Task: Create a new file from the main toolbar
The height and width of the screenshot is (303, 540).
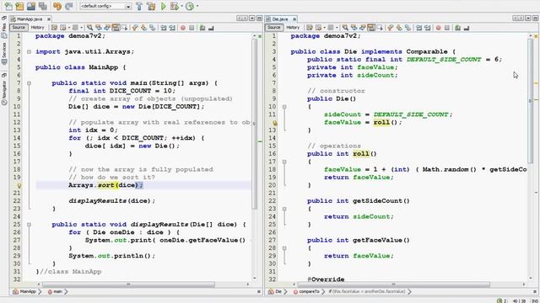Action: tap(8, 6)
